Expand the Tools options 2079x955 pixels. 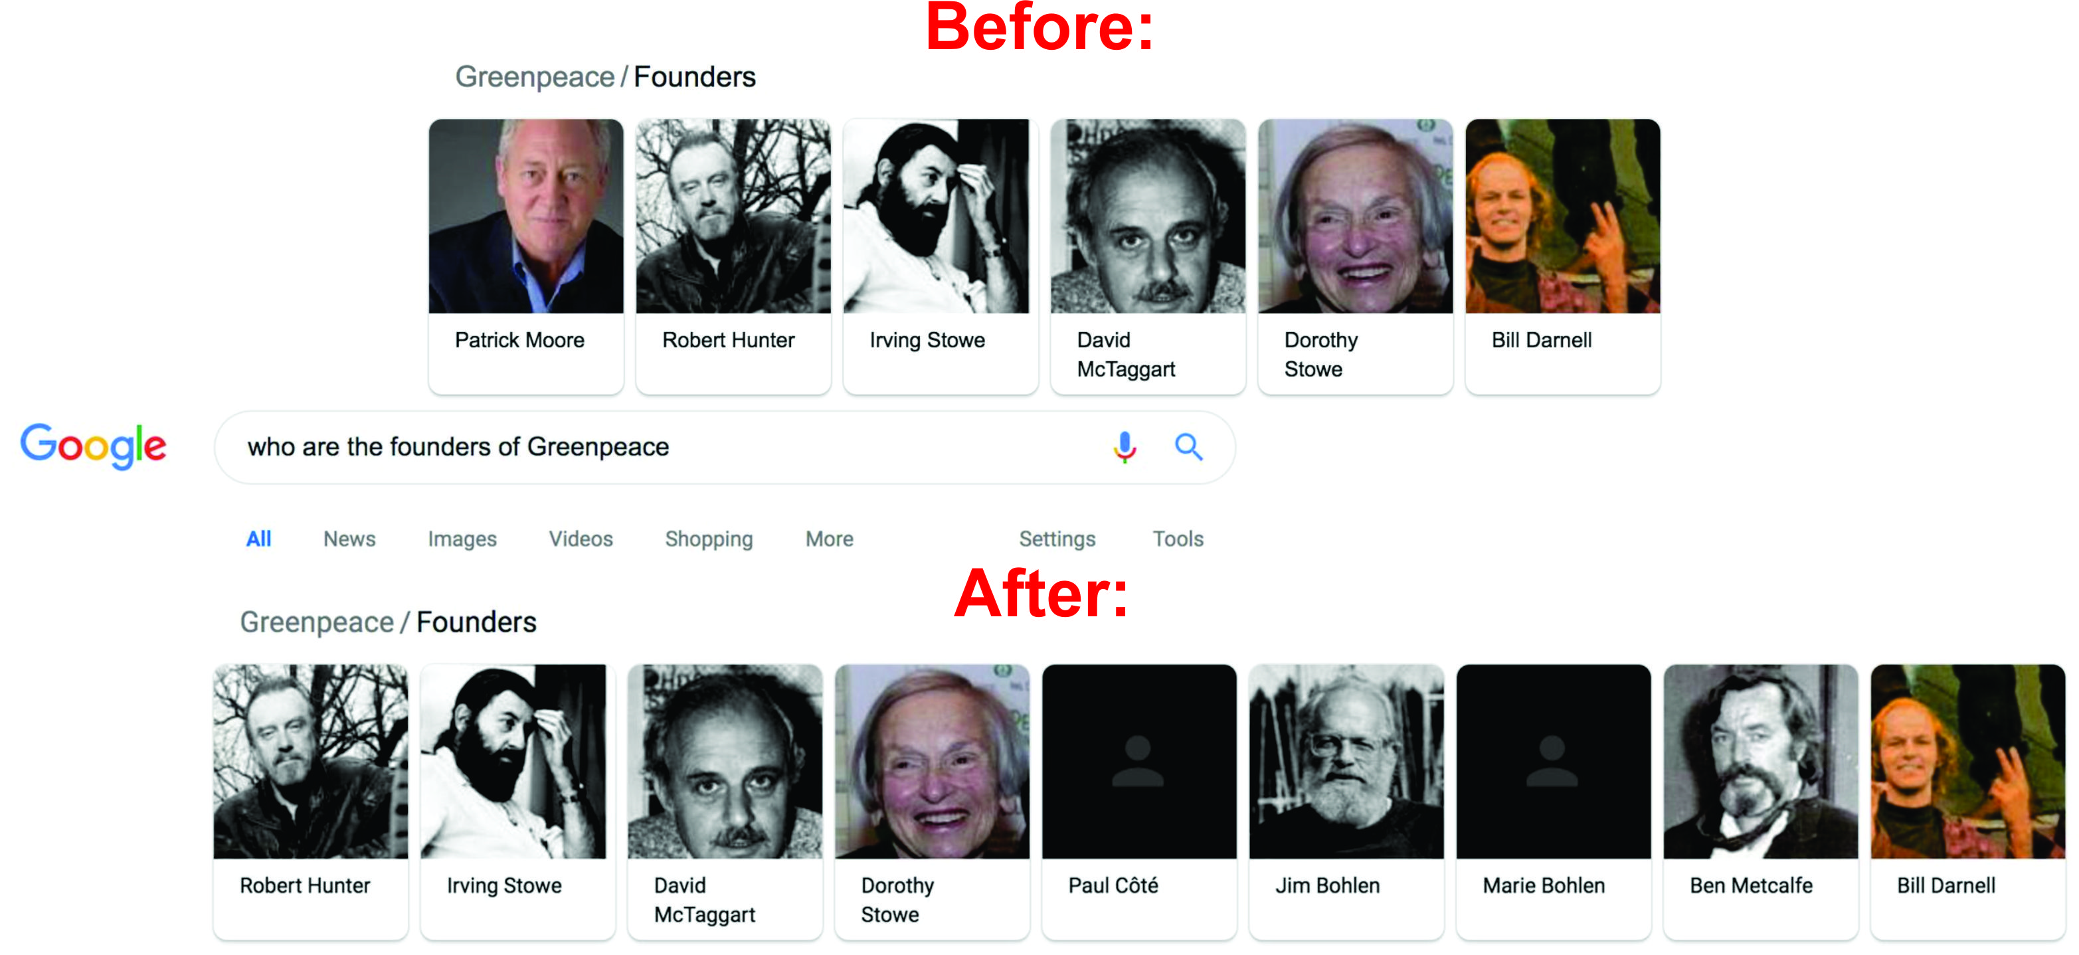(1178, 539)
